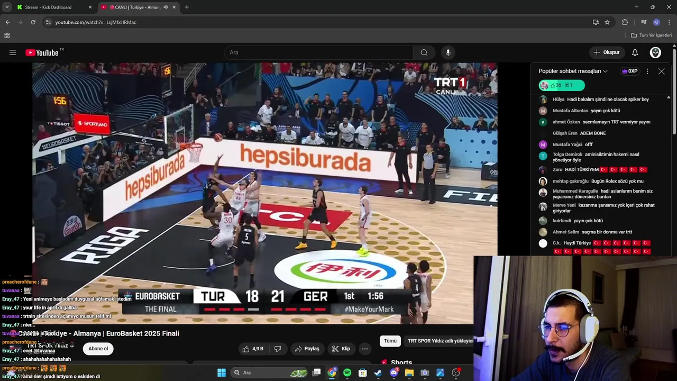Bookmark this page with the star
The height and width of the screenshot is (381, 677).
pyautogui.click(x=607, y=22)
